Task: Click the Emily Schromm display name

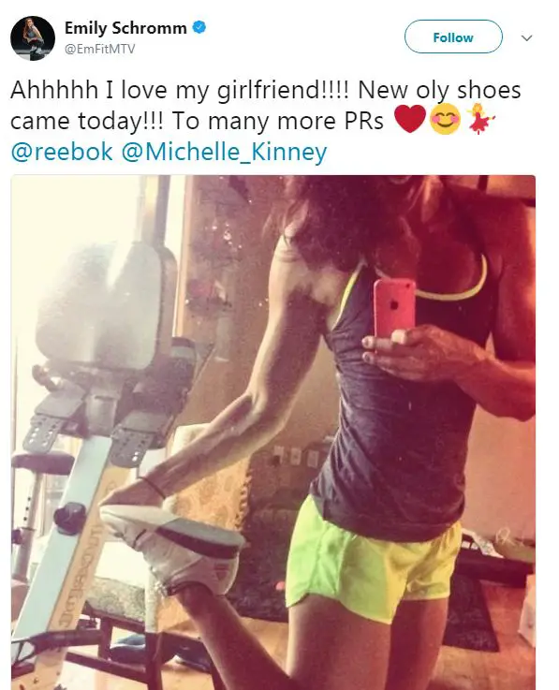Action: coord(125,28)
